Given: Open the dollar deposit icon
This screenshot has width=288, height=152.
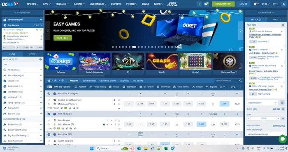Looking at the screenshot, I should point(199,4).
